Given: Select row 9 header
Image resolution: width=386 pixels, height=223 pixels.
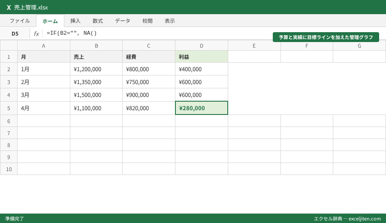Looking at the screenshot, I should [9, 157].
